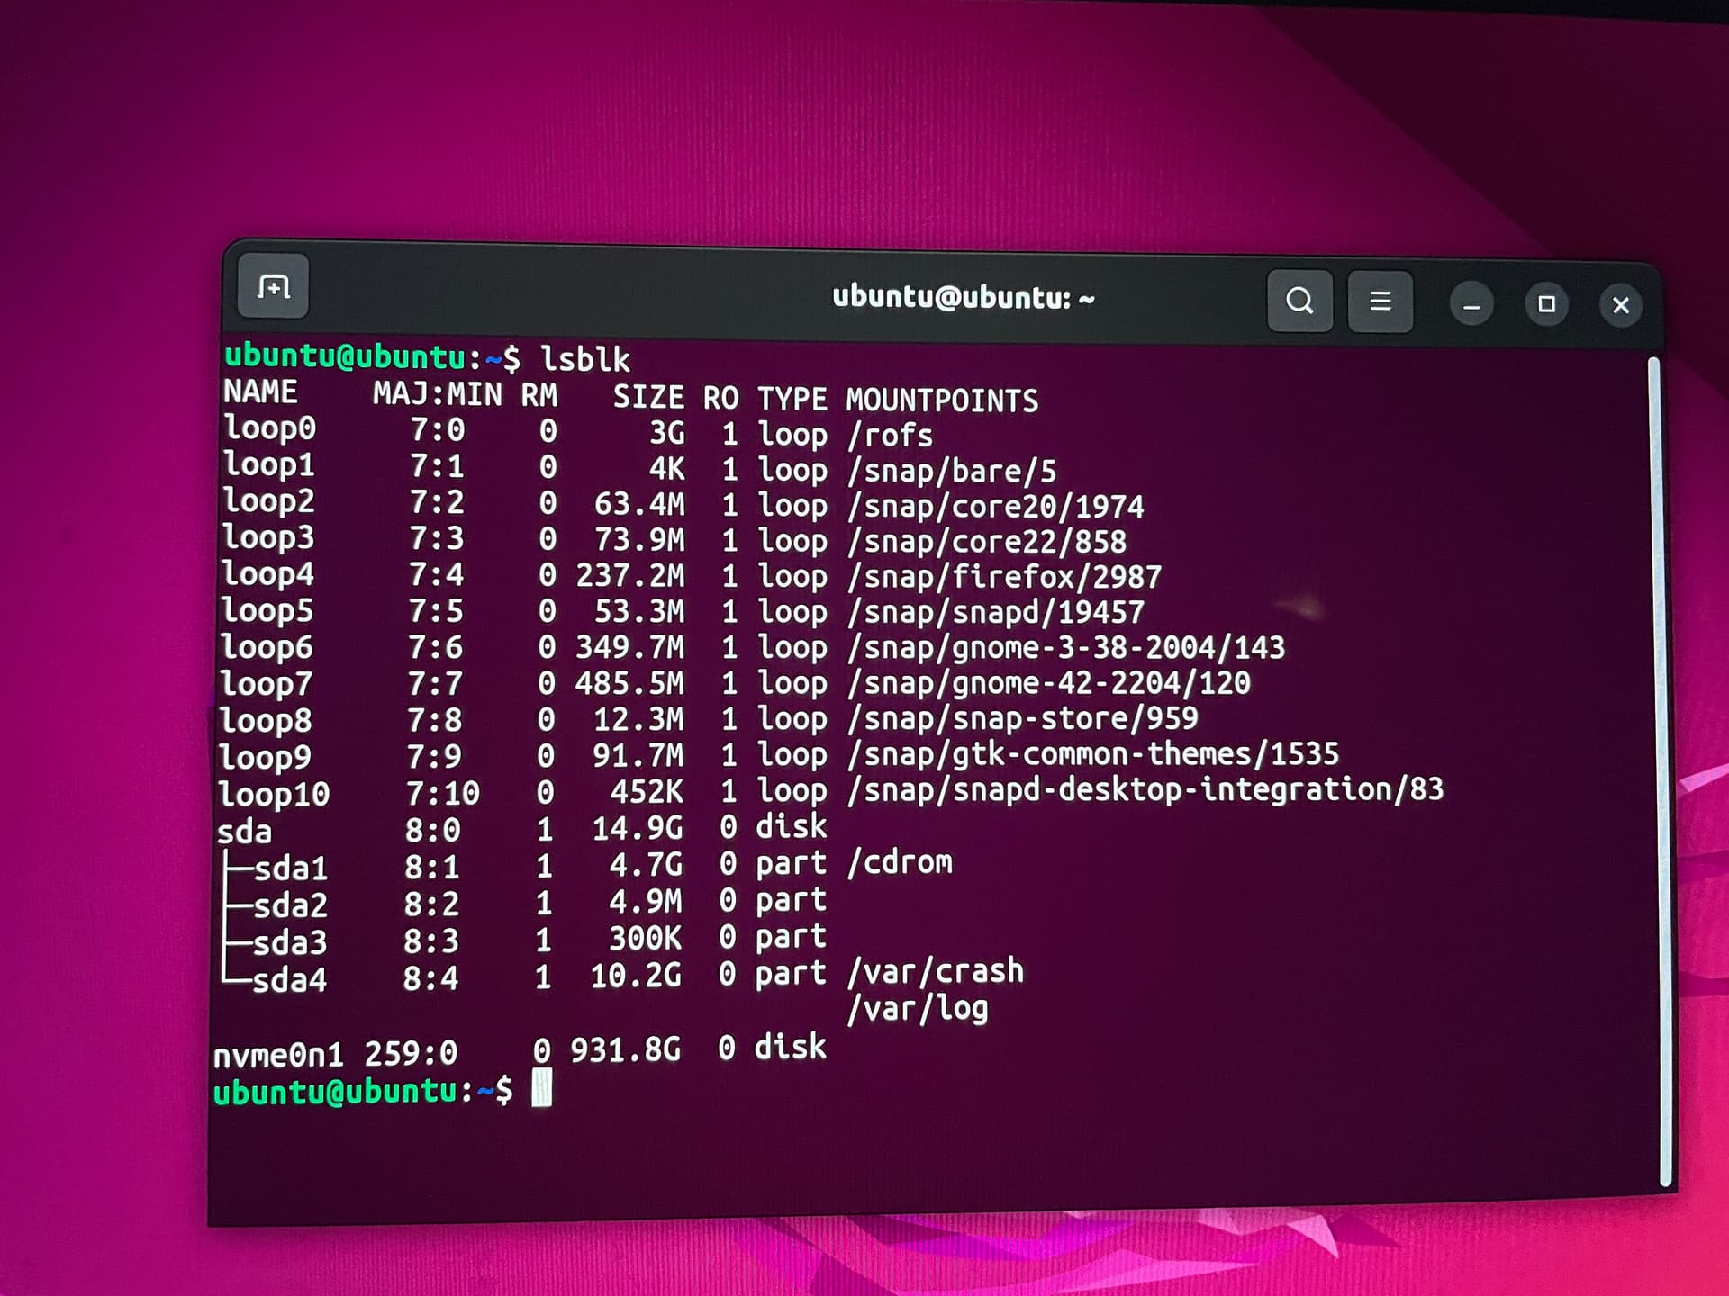The image size is (1729, 1296).
Task: Click the lsblk command text
Action: (x=584, y=359)
